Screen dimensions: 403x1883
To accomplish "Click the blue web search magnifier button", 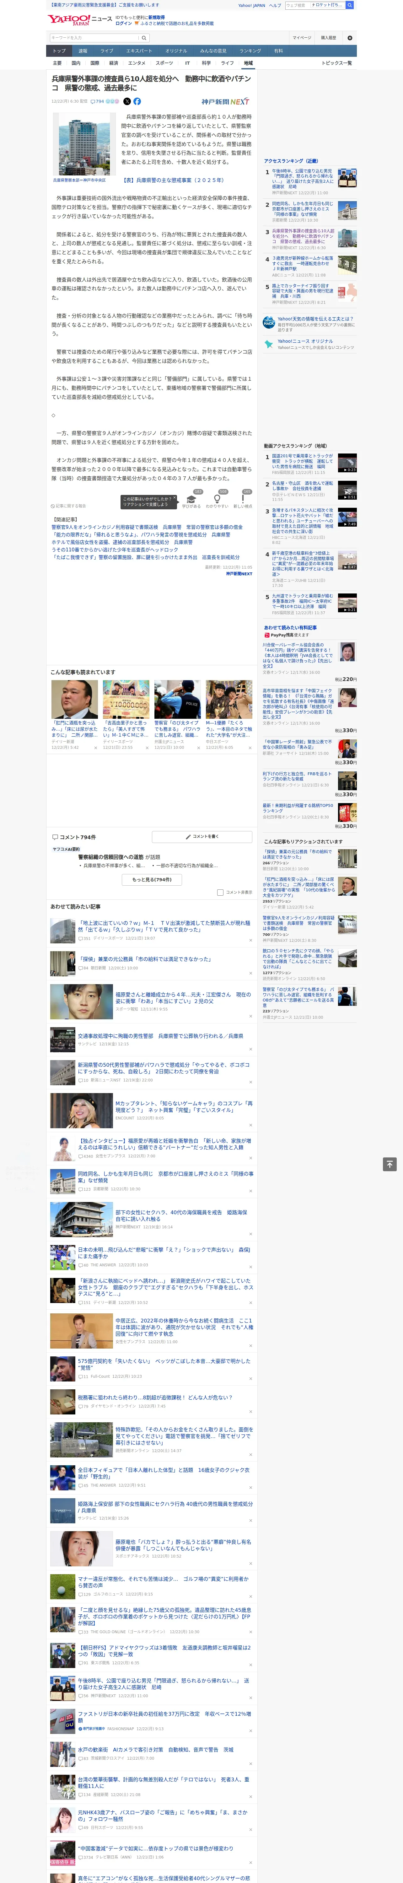I will coord(350,5).
